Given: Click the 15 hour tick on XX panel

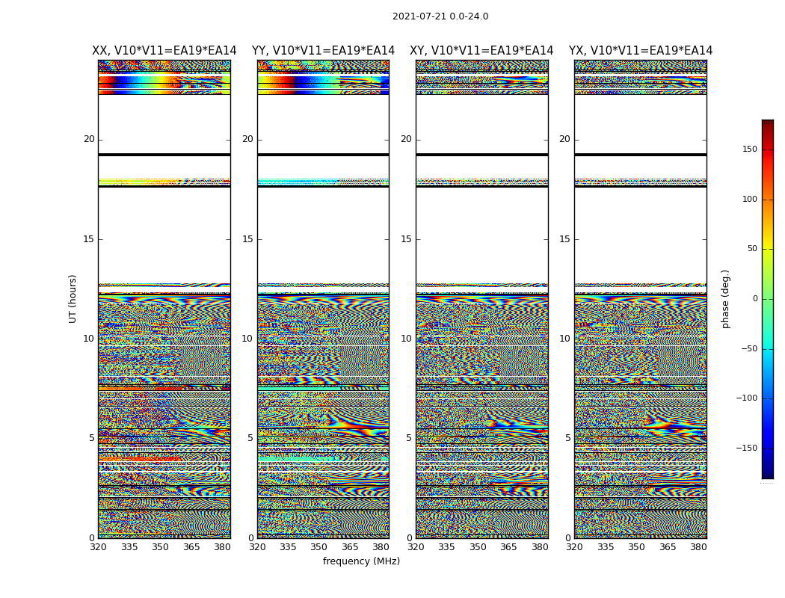Looking at the screenshot, I should tap(89, 239).
